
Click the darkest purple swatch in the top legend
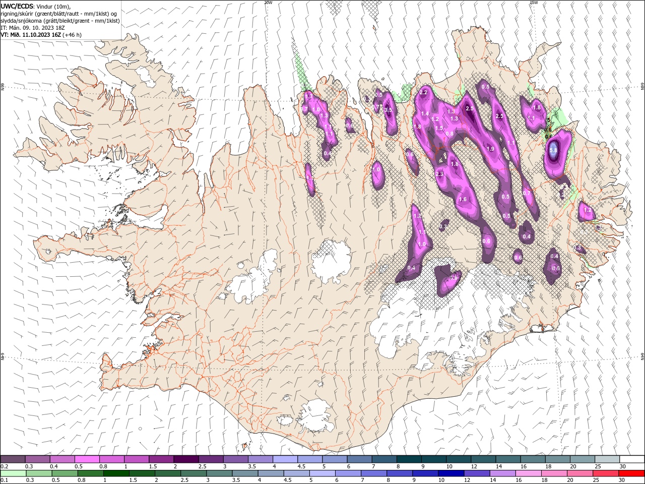(186, 459)
